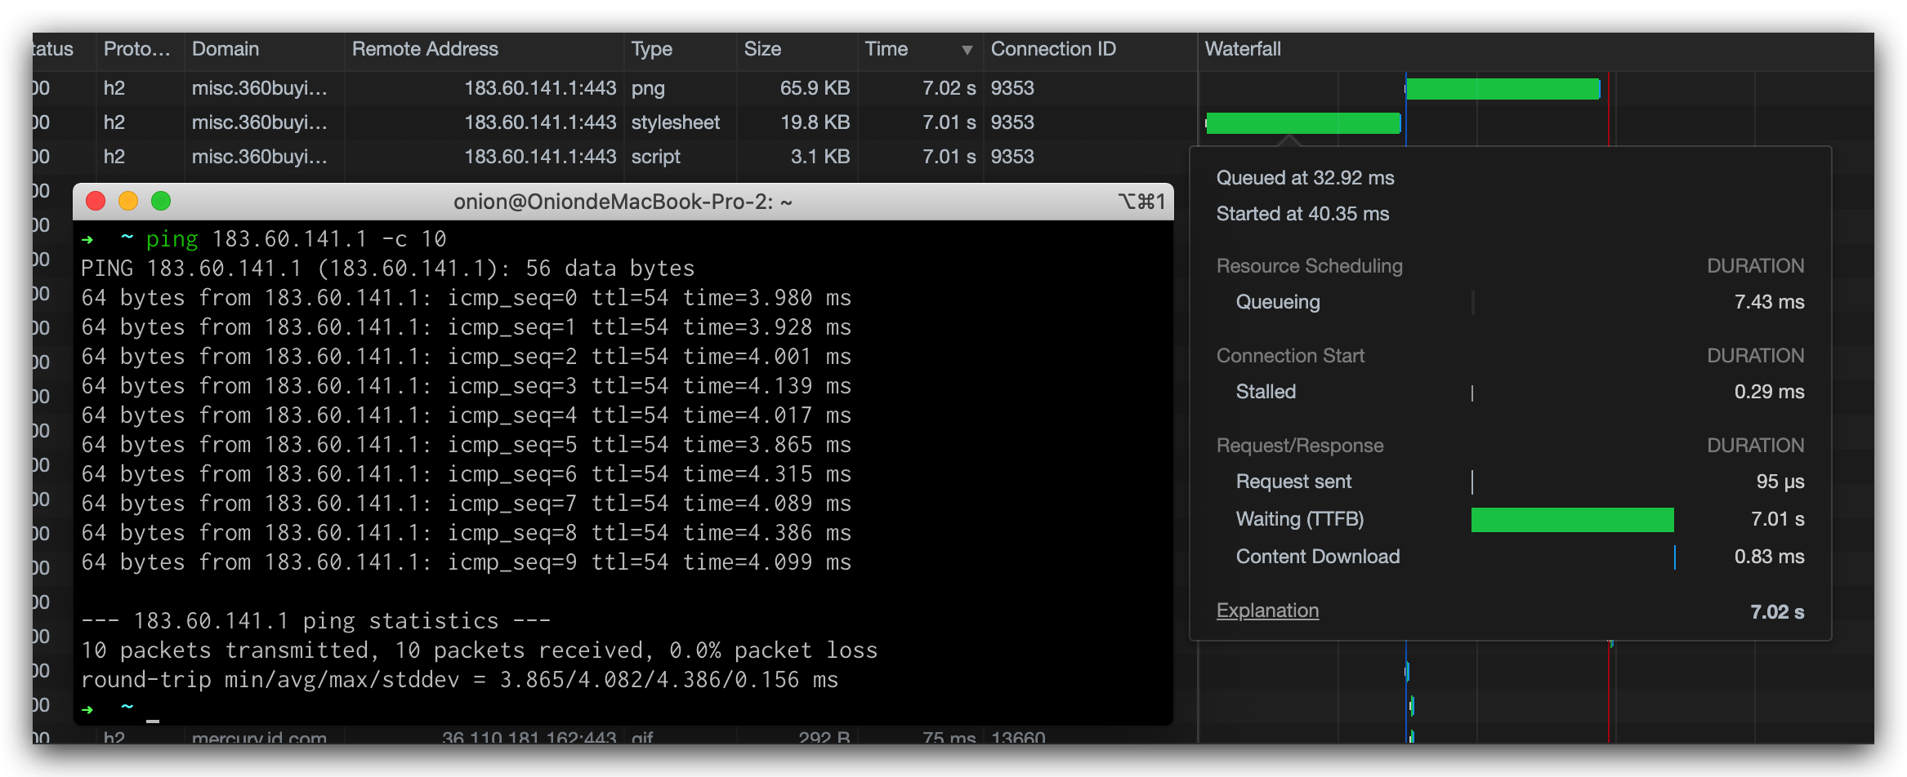Click the Waiting (TTFB) green timing bar
The image size is (1907, 777).
pyautogui.click(x=1572, y=520)
